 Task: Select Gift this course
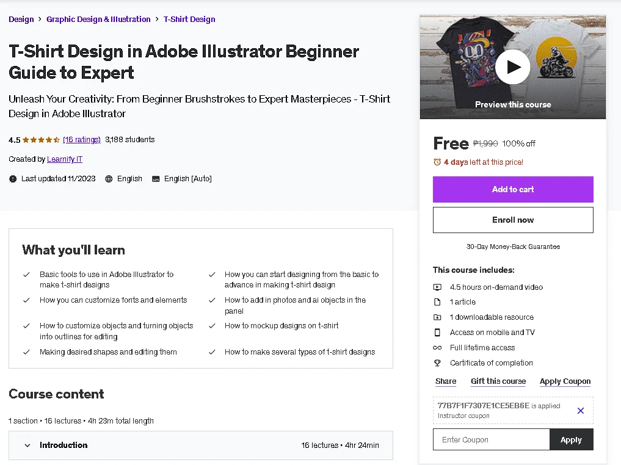498,381
